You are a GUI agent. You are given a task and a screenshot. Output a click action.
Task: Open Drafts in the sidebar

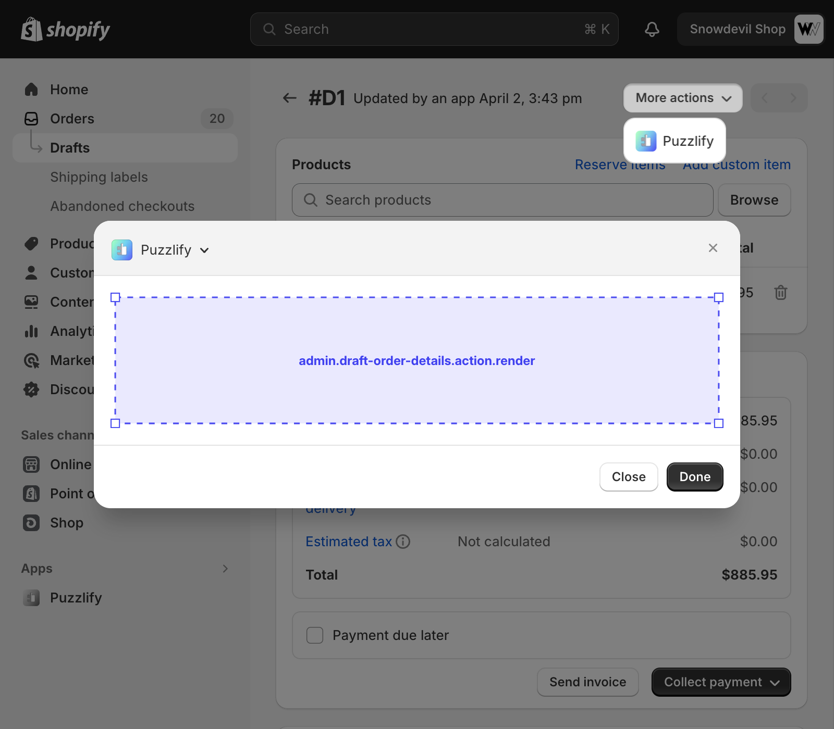pyautogui.click(x=70, y=148)
